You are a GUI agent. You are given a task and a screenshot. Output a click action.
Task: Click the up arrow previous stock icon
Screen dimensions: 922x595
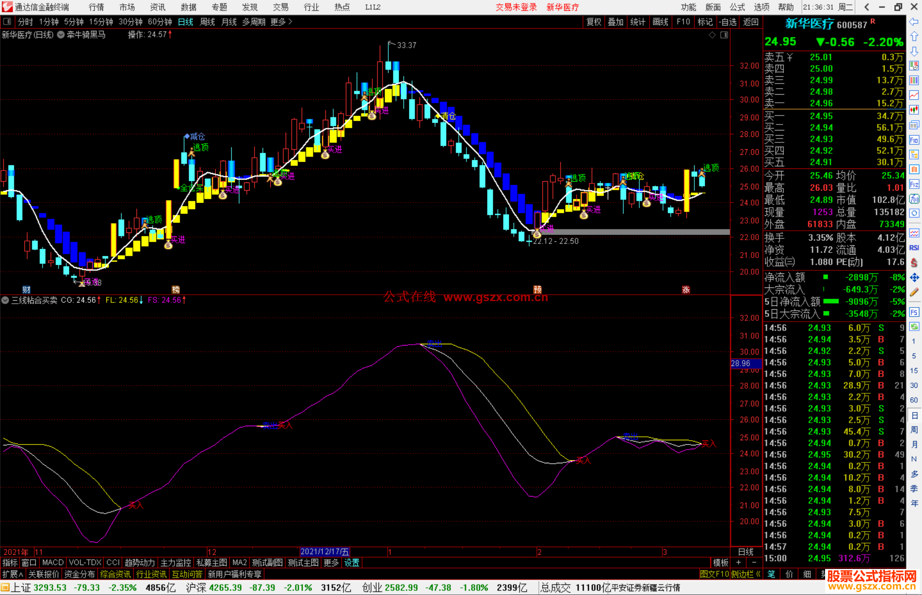pos(914,37)
